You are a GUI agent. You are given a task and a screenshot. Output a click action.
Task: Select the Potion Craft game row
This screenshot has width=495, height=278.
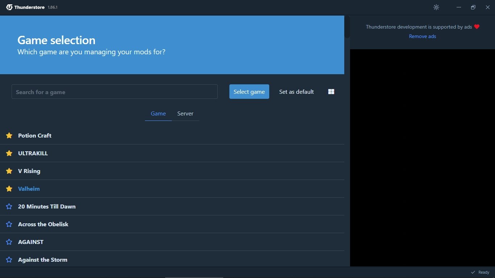(172, 135)
